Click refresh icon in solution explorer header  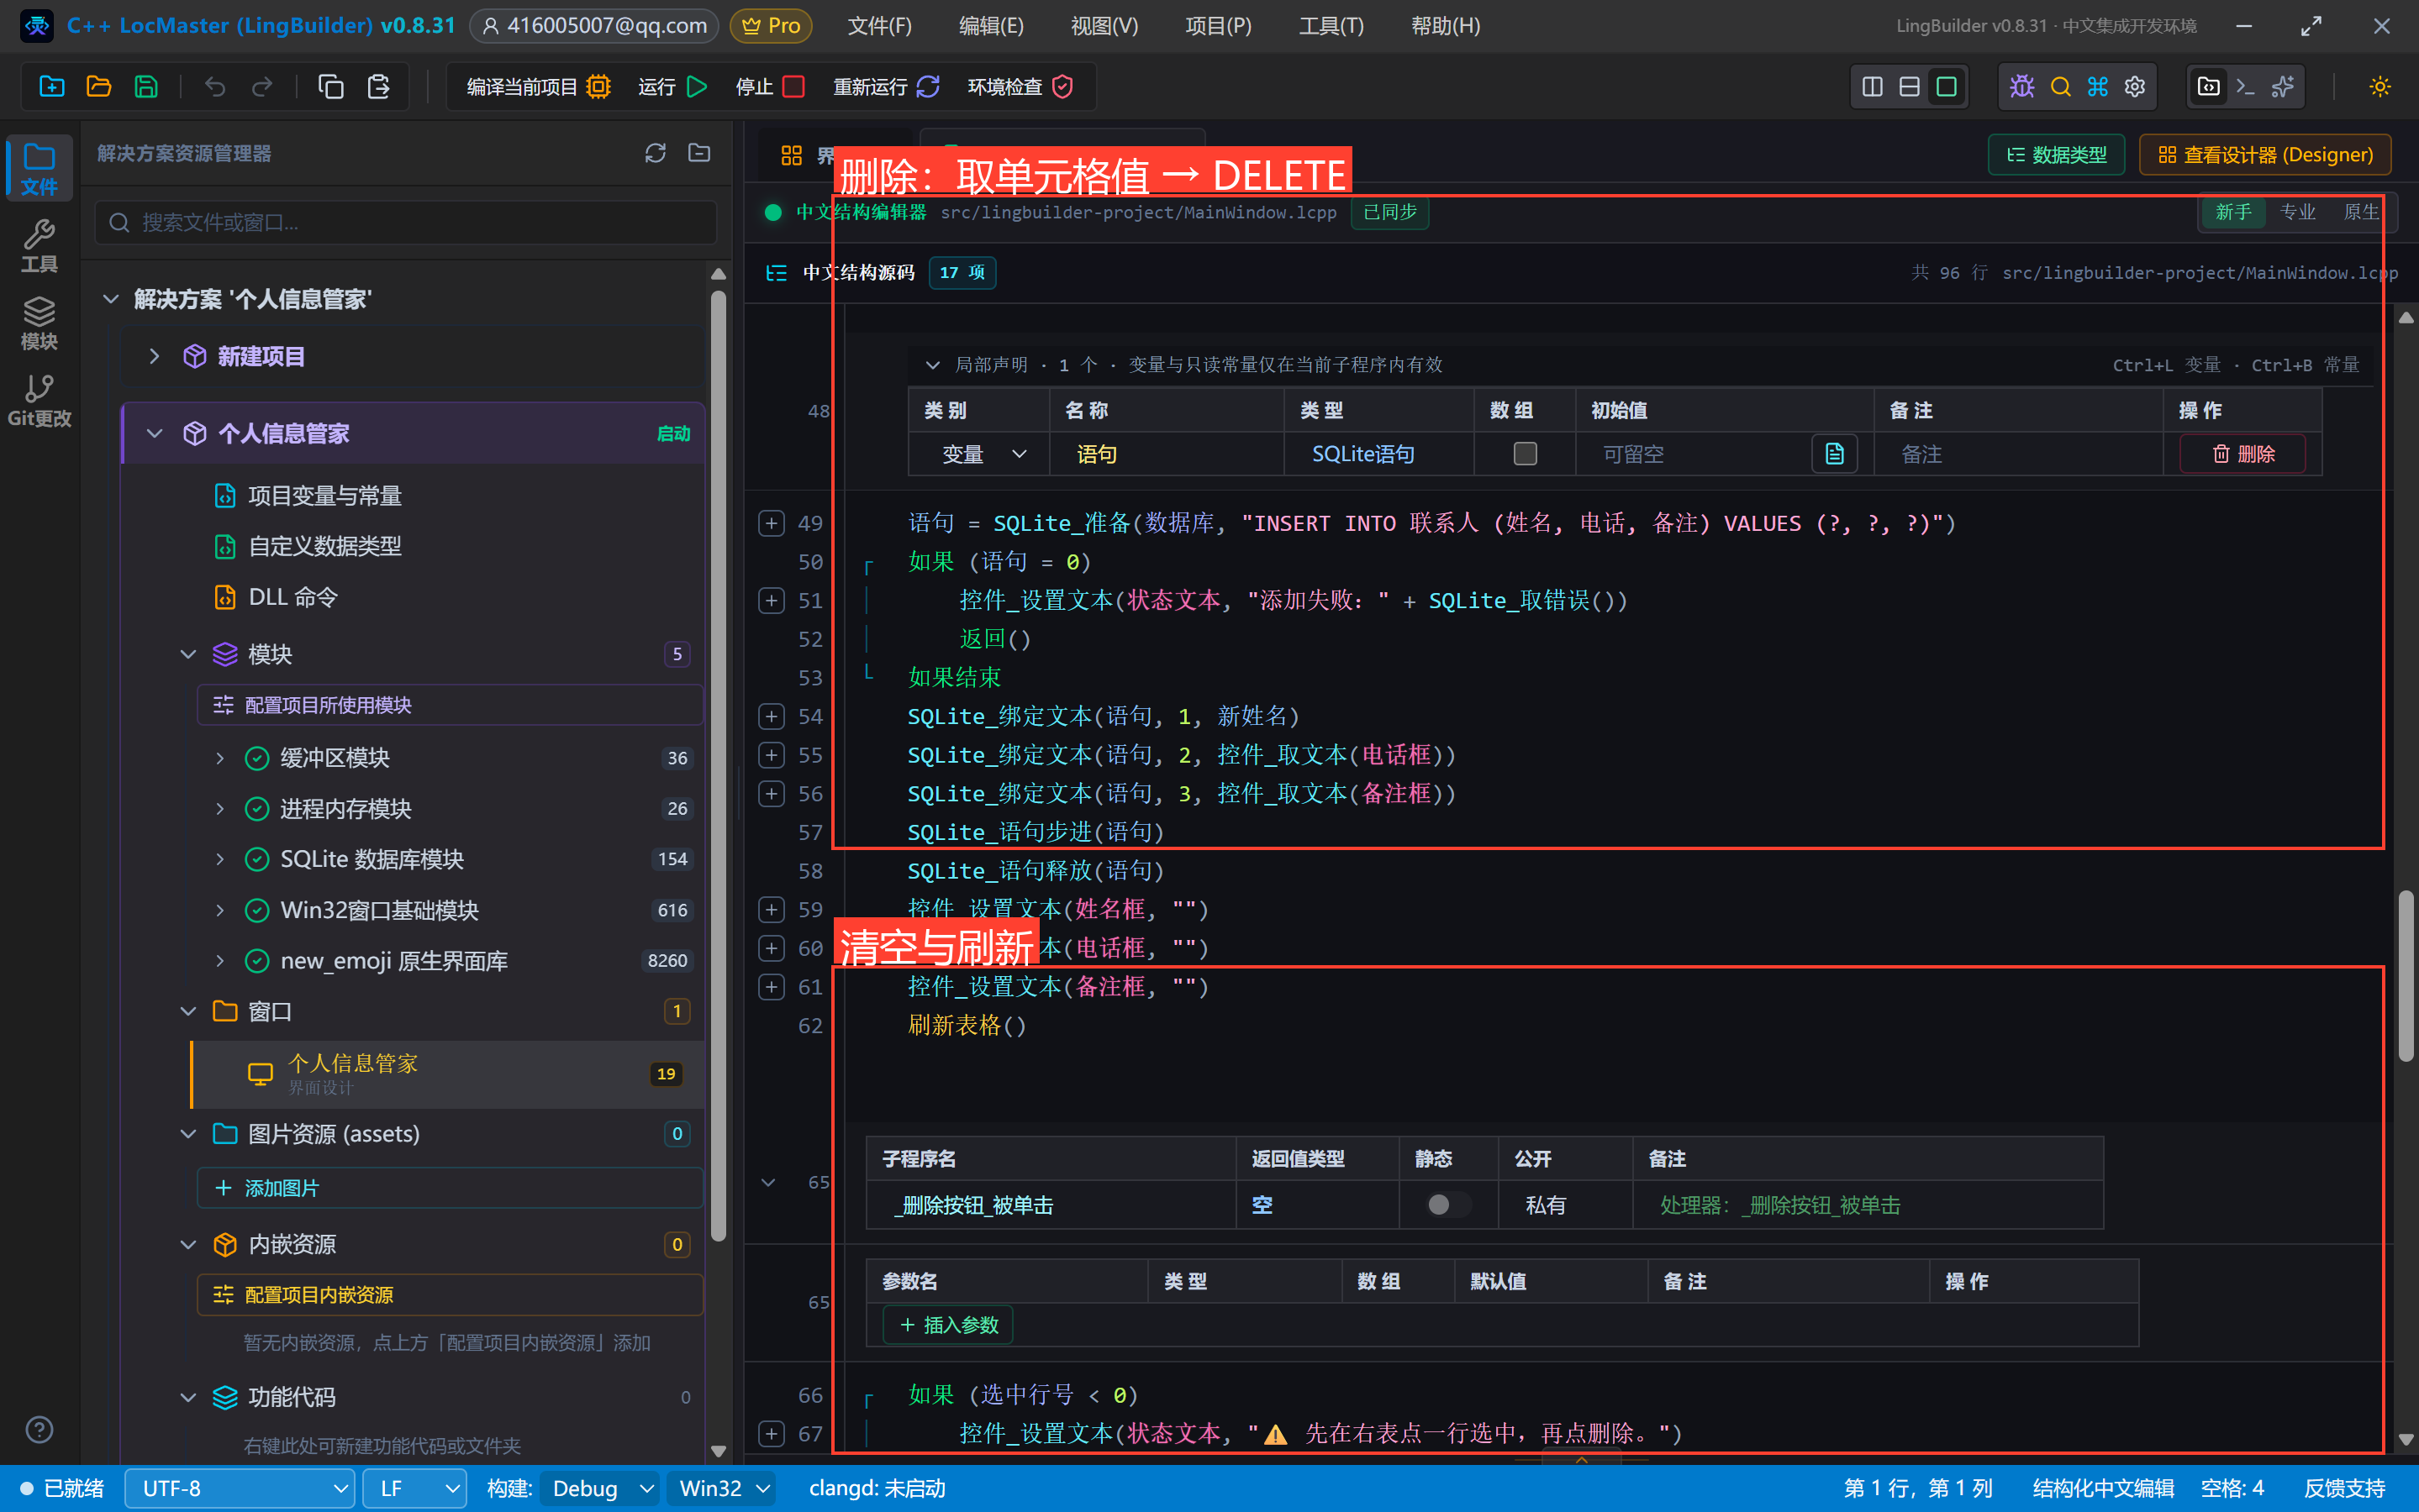pos(656,153)
